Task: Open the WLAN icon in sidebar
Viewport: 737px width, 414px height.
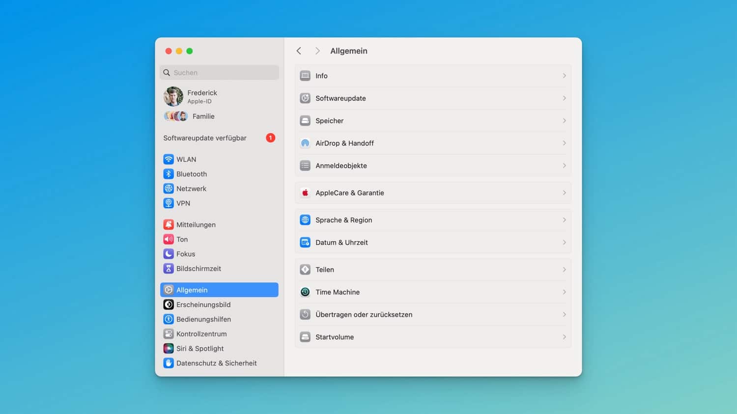Action: 169,159
